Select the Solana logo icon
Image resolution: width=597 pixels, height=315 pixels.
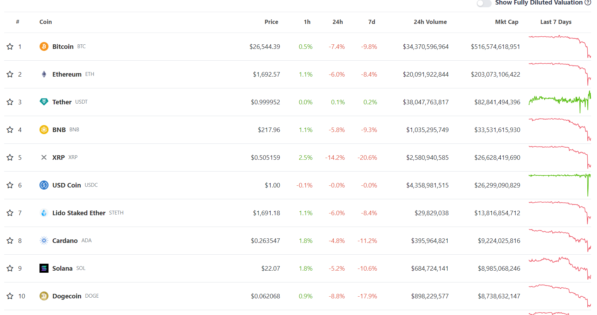coord(44,268)
